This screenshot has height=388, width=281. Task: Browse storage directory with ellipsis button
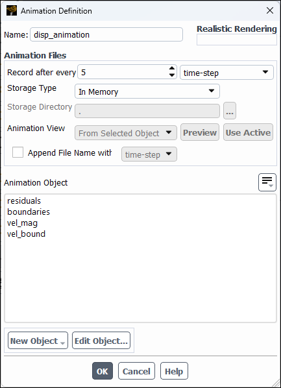coord(230,110)
